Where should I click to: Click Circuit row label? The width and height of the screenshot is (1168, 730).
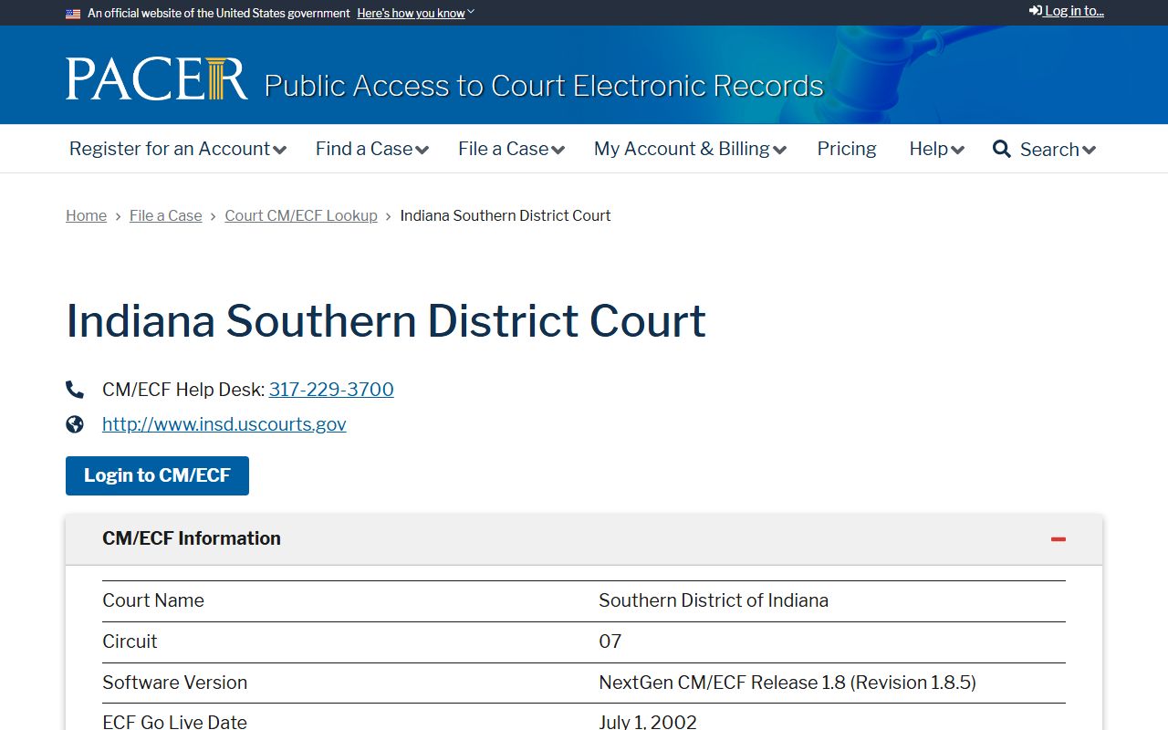point(130,641)
